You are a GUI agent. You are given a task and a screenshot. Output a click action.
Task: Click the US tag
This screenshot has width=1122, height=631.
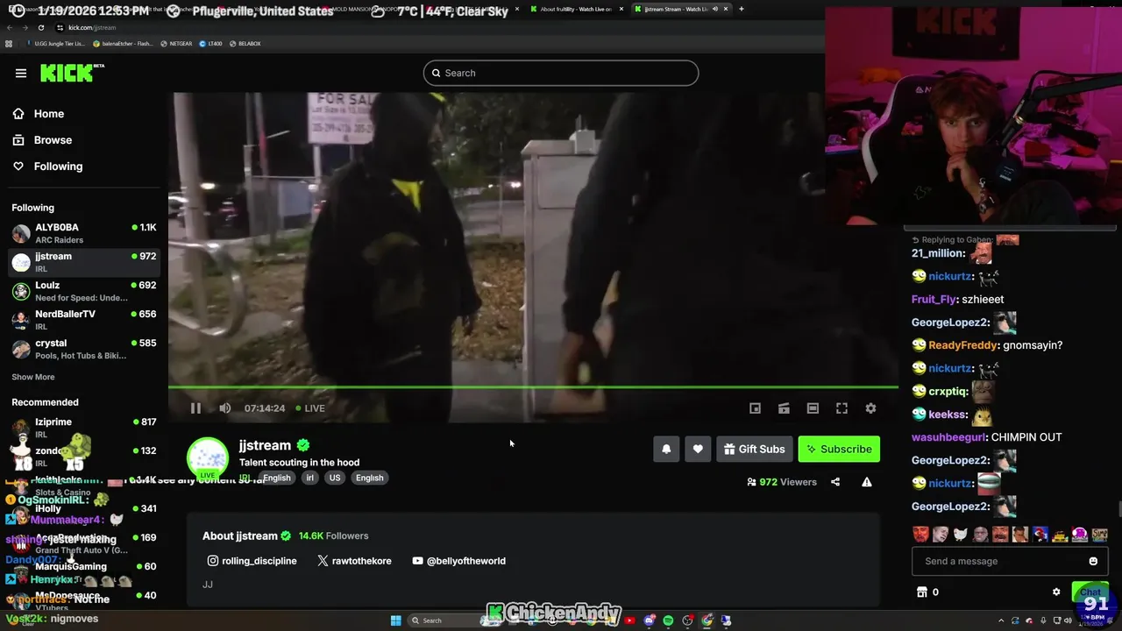click(335, 478)
